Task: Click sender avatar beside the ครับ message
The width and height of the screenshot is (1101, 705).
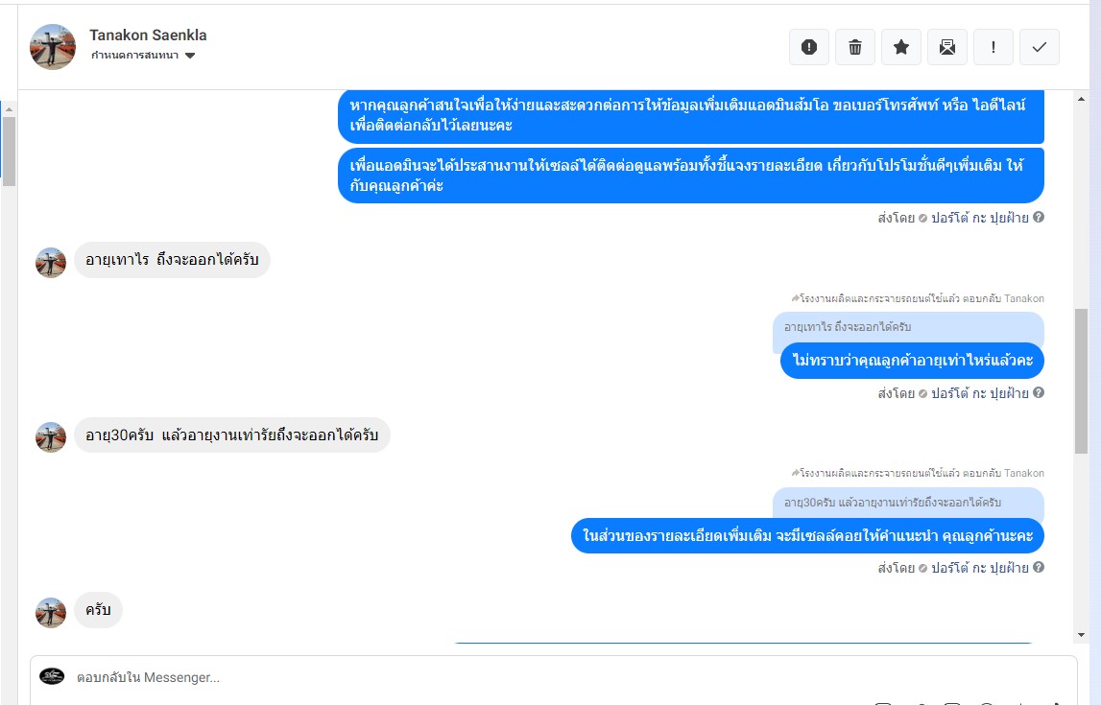Action: click(51, 612)
